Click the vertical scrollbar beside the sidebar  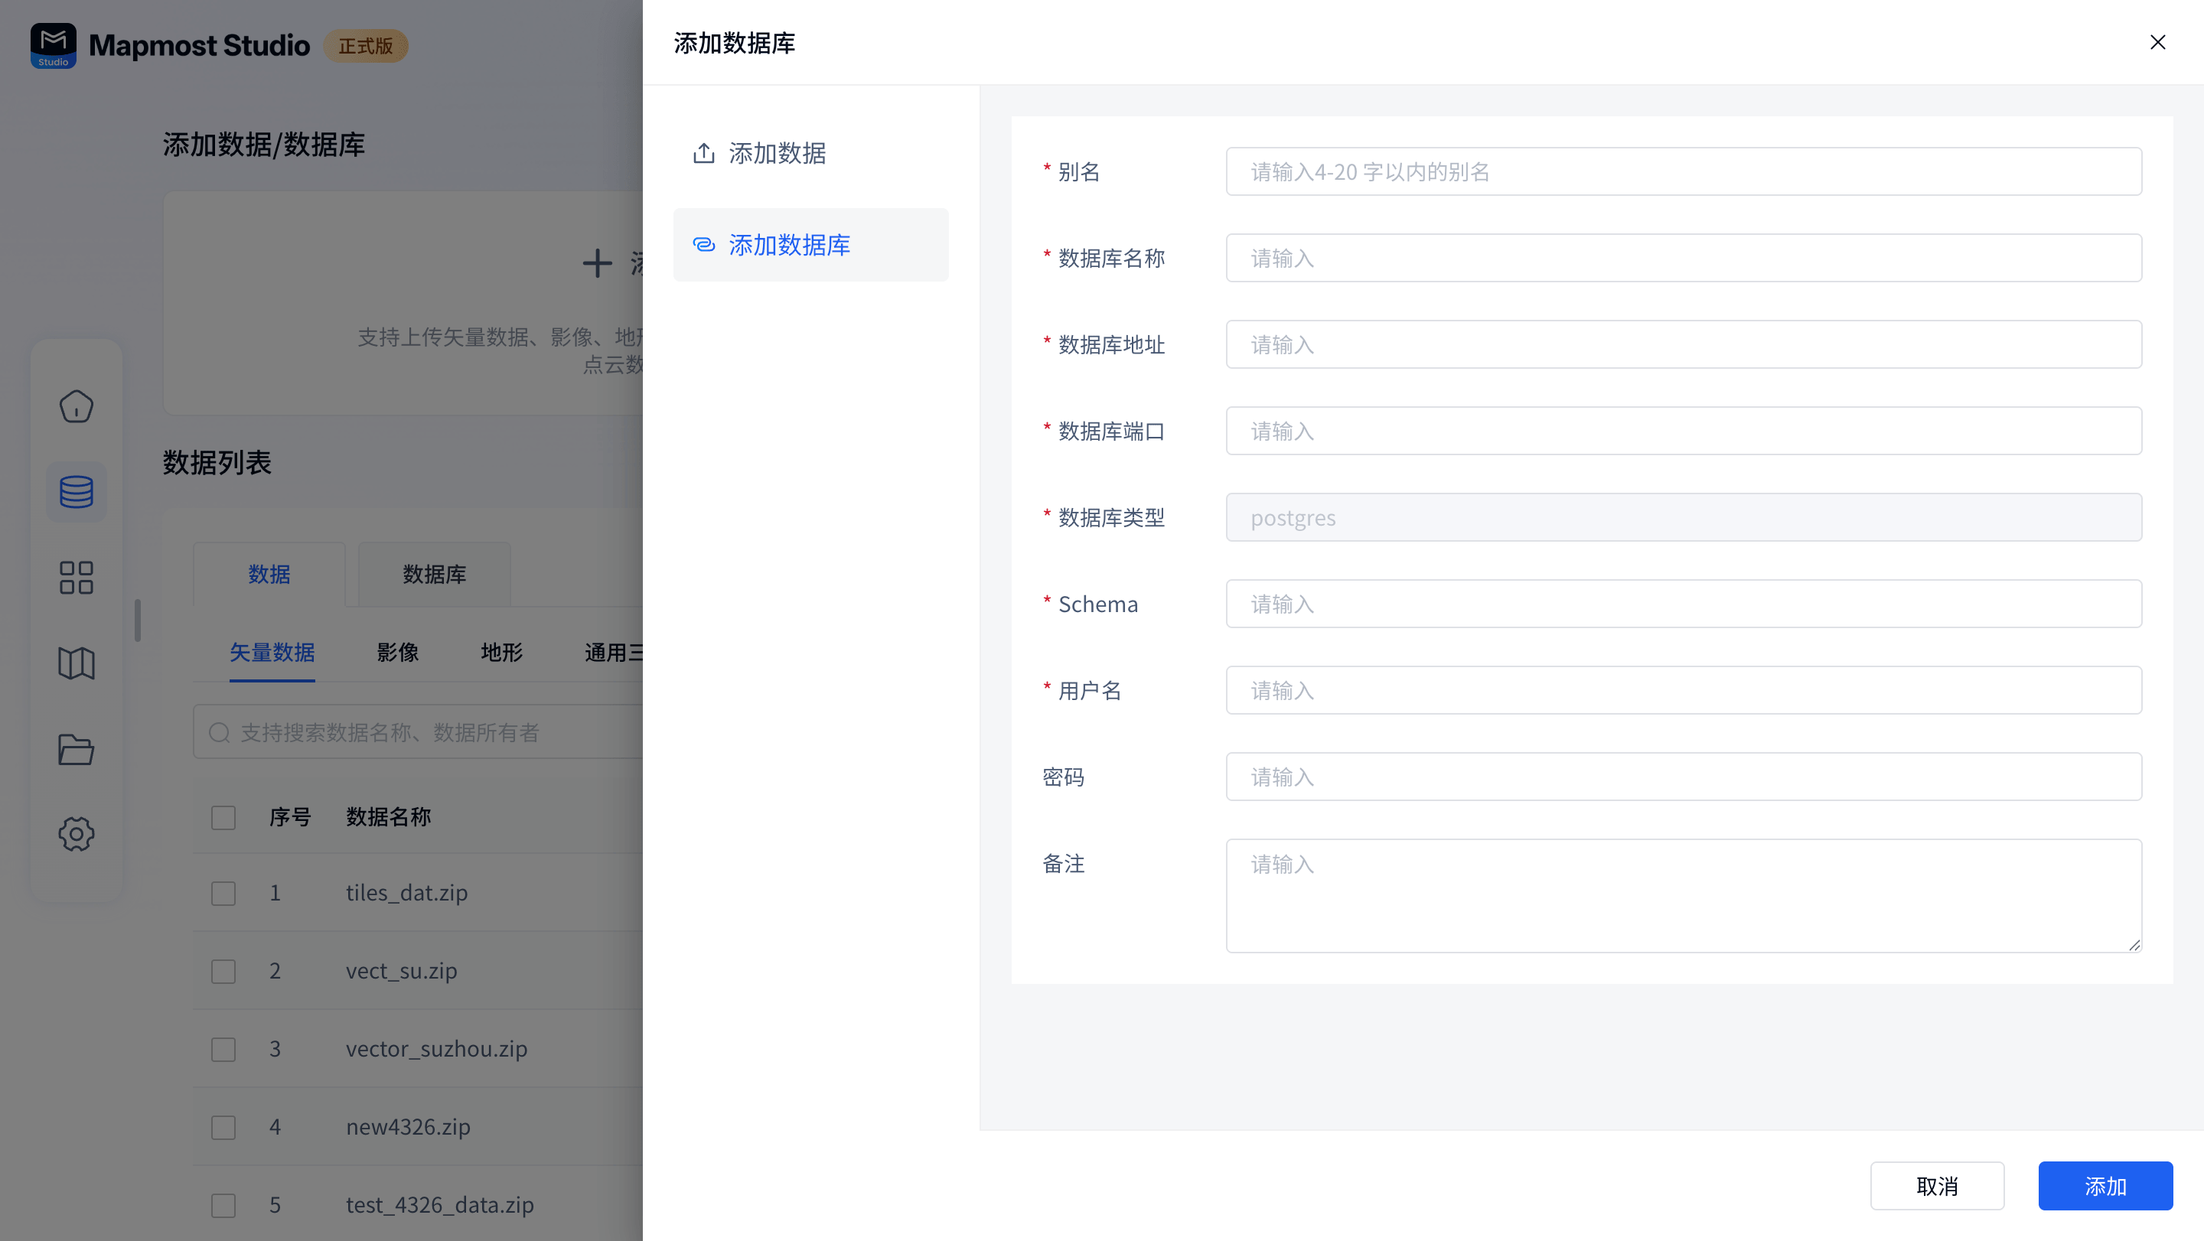click(137, 620)
